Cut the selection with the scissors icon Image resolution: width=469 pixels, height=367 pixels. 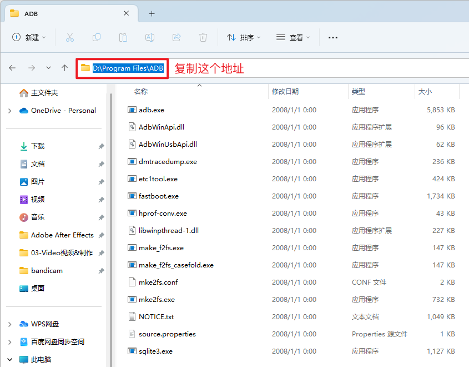click(69, 37)
